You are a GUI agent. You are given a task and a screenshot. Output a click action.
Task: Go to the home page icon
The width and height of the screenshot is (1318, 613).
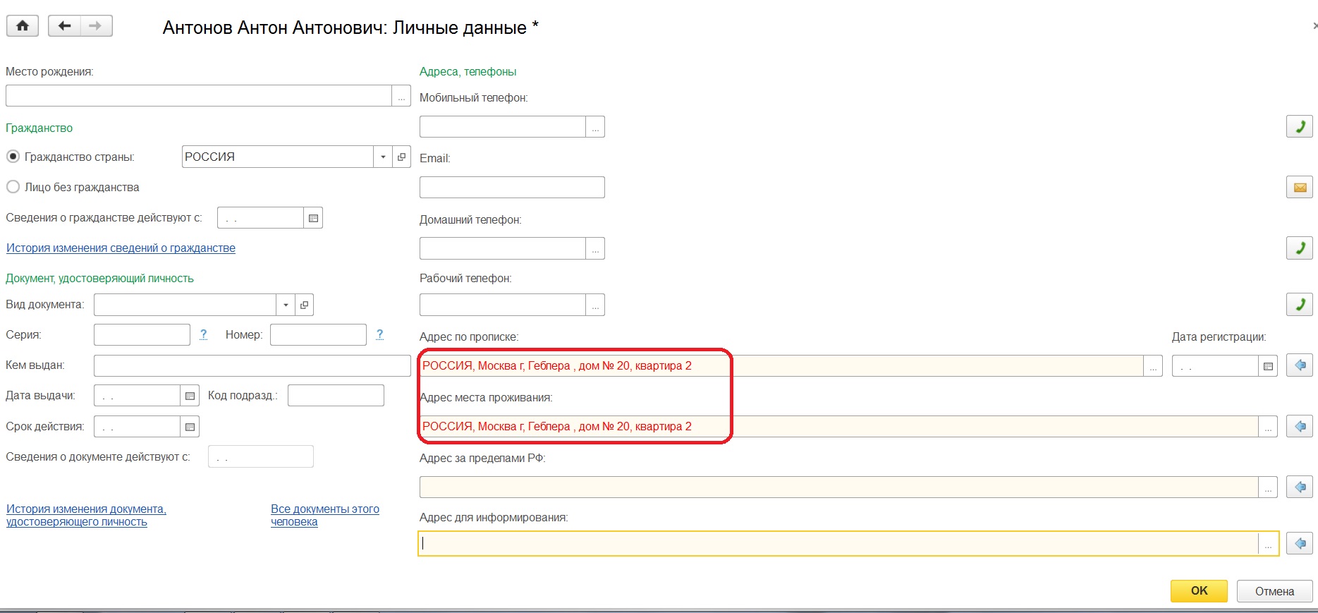23,26
